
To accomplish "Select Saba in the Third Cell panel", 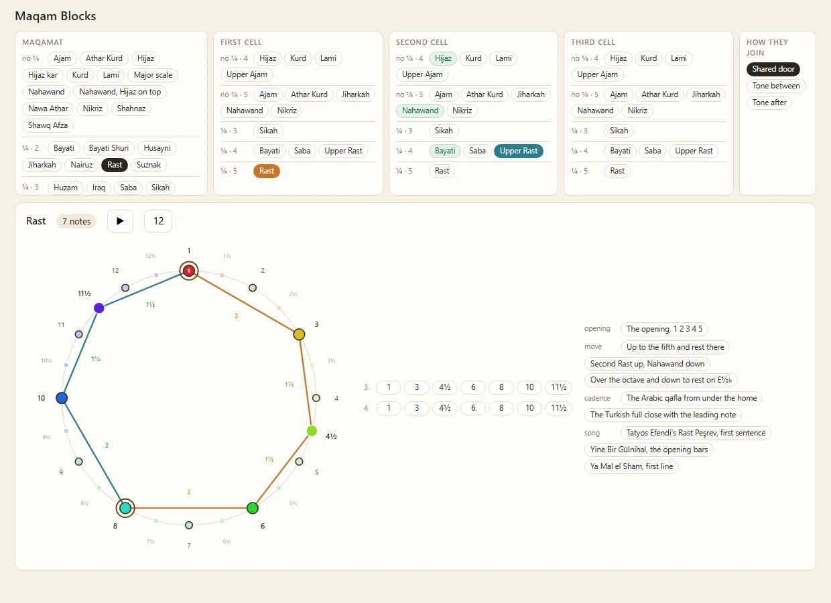I will point(653,151).
